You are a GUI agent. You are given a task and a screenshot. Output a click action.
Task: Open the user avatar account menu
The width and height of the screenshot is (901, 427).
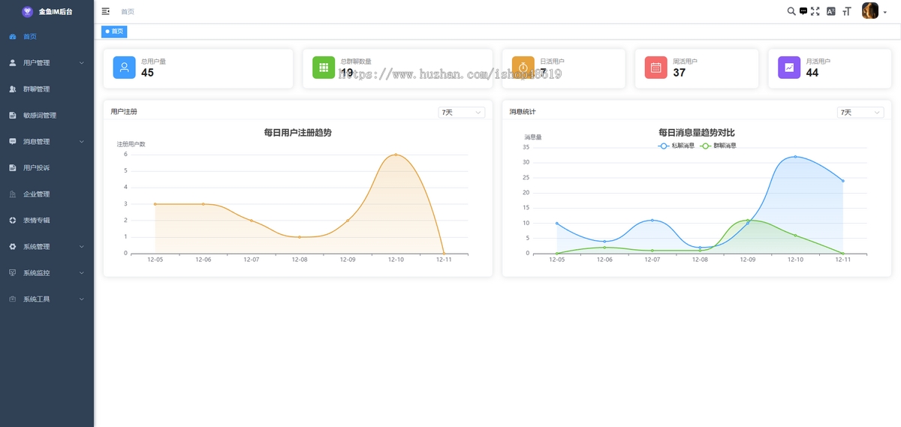(x=872, y=11)
